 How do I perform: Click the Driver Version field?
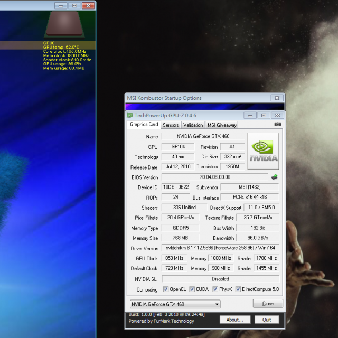pyautogui.click(x=220, y=248)
